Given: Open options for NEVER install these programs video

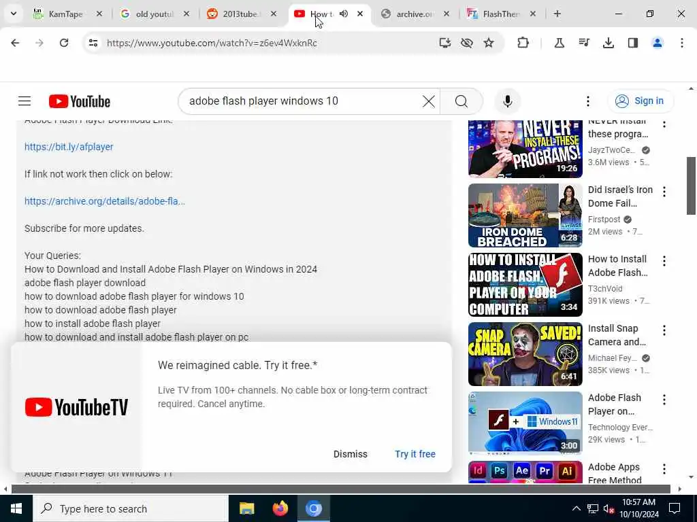Looking at the screenshot, I should pyautogui.click(x=664, y=124).
